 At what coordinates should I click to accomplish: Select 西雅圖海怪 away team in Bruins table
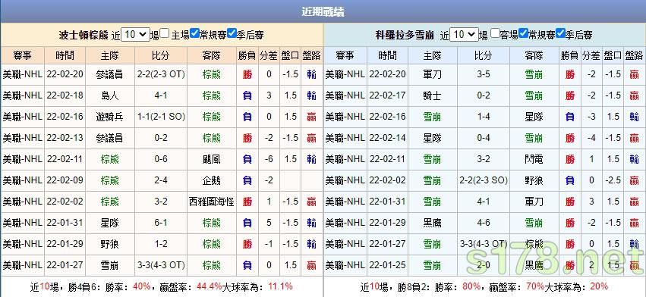pos(212,202)
